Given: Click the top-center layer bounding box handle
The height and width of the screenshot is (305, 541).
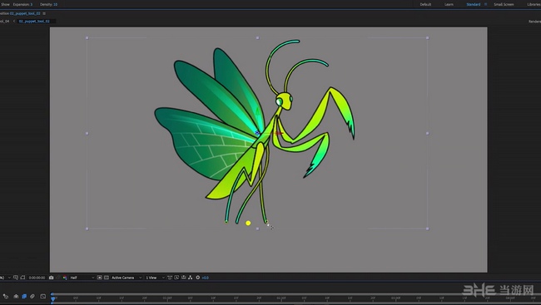Looking at the screenshot, I should coord(257,38).
